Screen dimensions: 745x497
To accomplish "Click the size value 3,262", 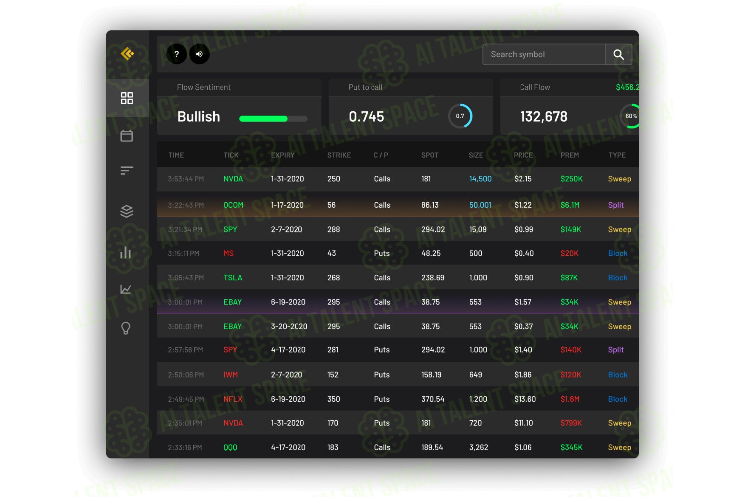I will pos(479,448).
